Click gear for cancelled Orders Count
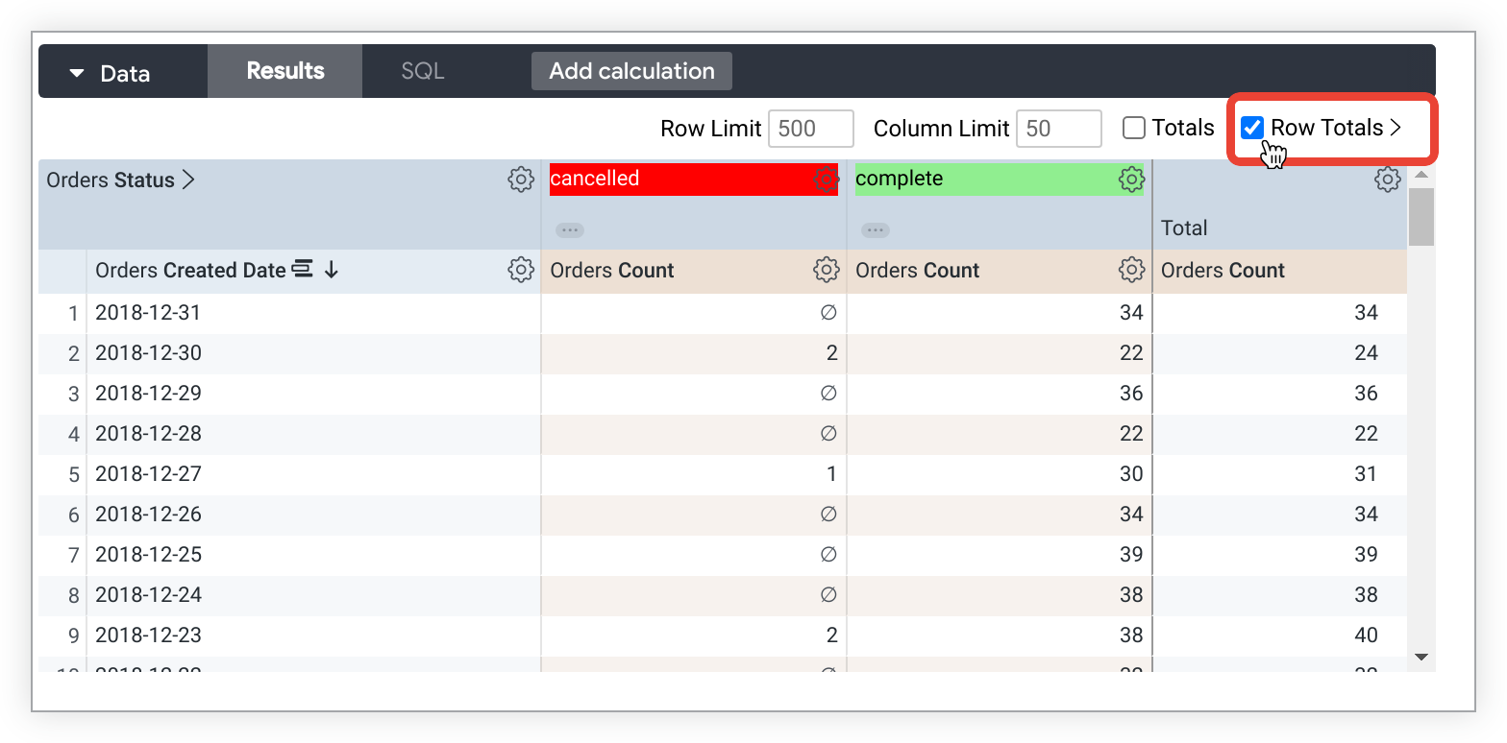Image resolution: width=1507 pixels, height=743 pixels. coord(826,271)
